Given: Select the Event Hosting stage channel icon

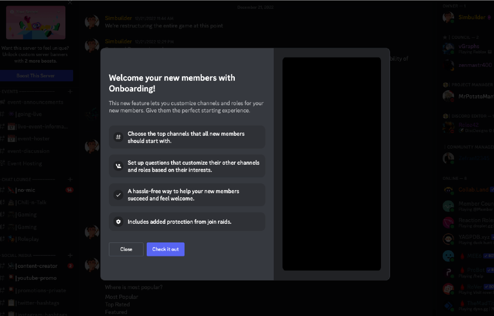Looking at the screenshot, I should click(x=4, y=163).
